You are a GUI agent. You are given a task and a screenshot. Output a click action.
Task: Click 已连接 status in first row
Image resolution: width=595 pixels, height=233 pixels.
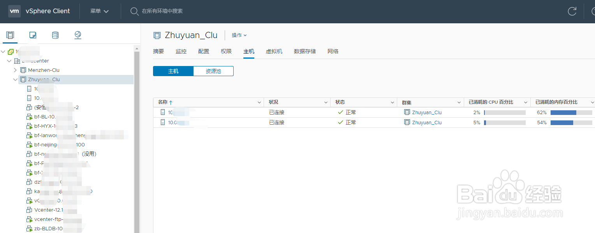tap(277, 113)
